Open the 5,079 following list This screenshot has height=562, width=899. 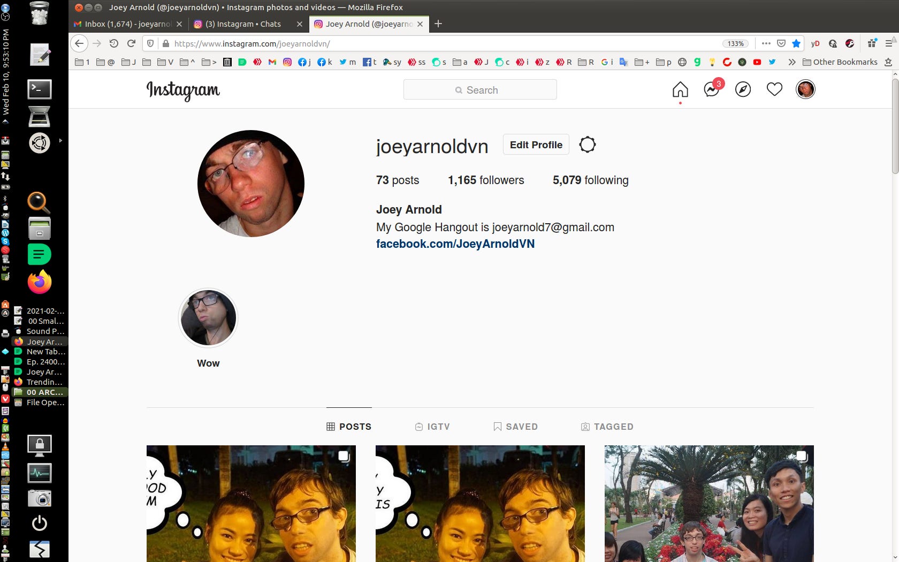pos(591,180)
